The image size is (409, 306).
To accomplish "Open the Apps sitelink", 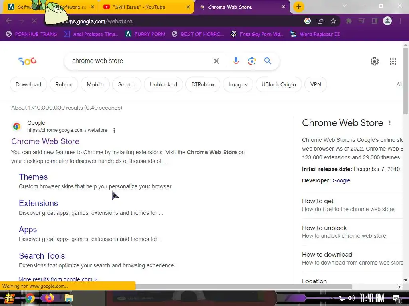I will click(28, 229).
